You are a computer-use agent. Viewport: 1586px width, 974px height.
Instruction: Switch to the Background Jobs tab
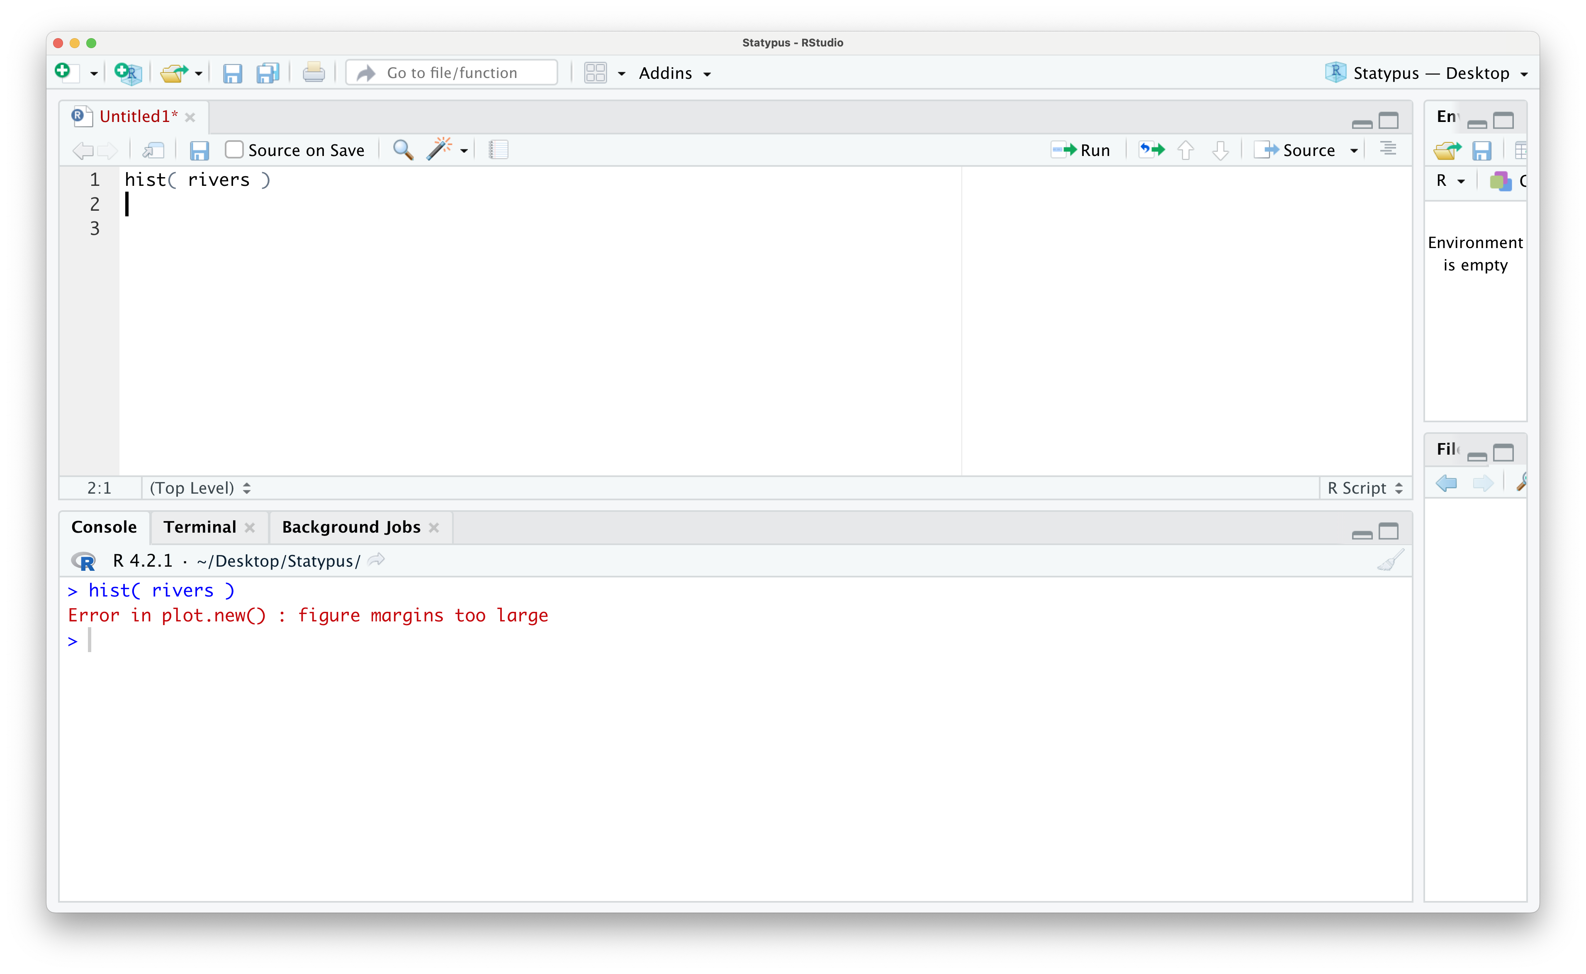pyautogui.click(x=351, y=527)
